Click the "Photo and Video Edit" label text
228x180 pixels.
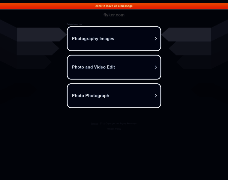(93, 67)
